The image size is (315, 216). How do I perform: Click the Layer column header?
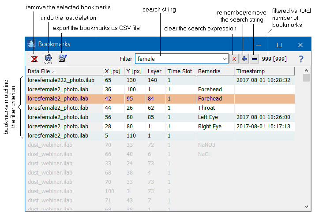click(155, 71)
